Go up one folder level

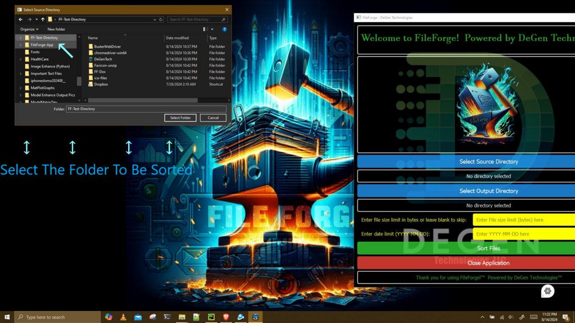point(42,19)
